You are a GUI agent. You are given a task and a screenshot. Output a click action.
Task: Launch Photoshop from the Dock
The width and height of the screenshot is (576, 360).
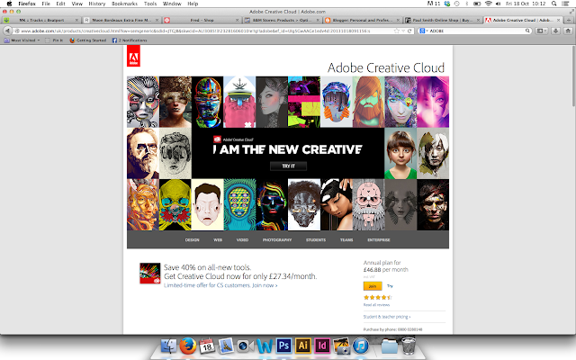pos(283,346)
